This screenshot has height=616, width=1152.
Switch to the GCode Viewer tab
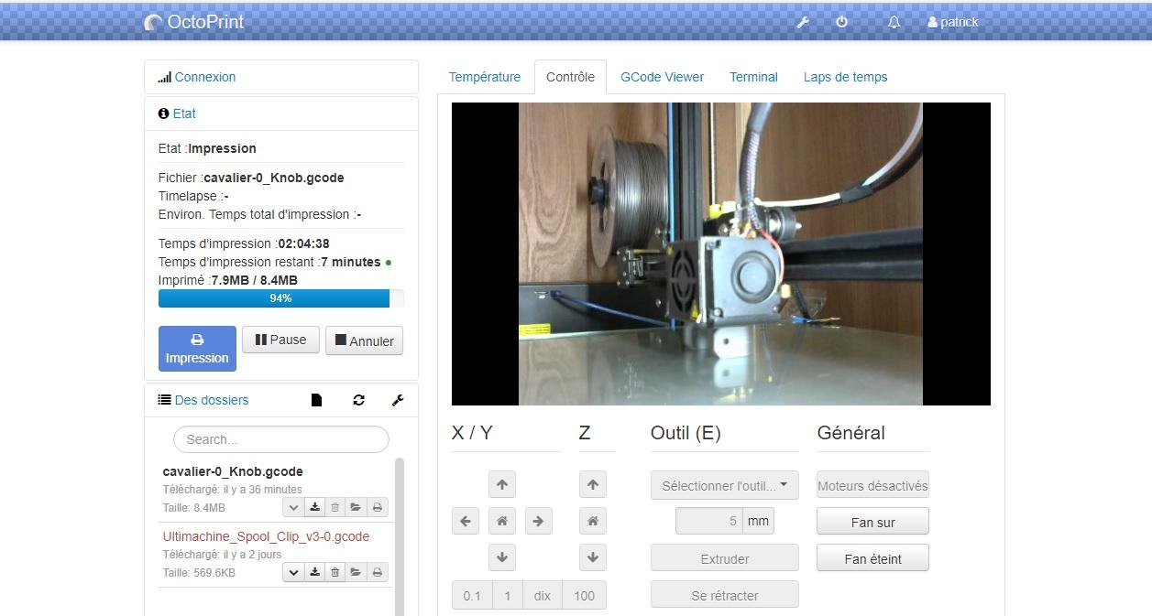662,77
